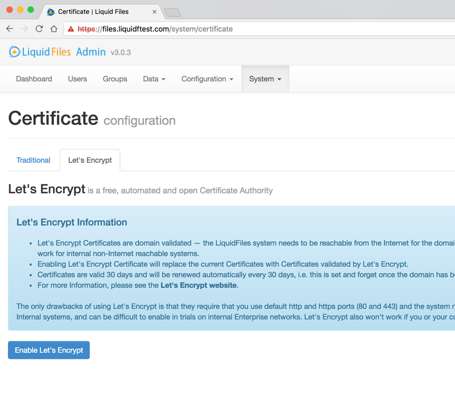This screenshot has width=455, height=413.
Task: Open the Dashboard page
Action: (x=33, y=79)
